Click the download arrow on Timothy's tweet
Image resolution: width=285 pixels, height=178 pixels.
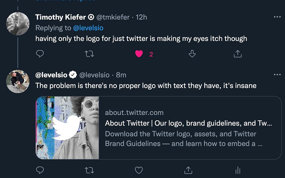pyautogui.click(x=192, y=54)
